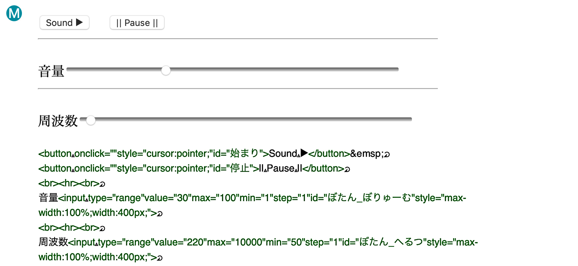The height and width of the screenshot is (266, 578).
Task: Click the &emsp; text in the code
Action: point(367,154)
